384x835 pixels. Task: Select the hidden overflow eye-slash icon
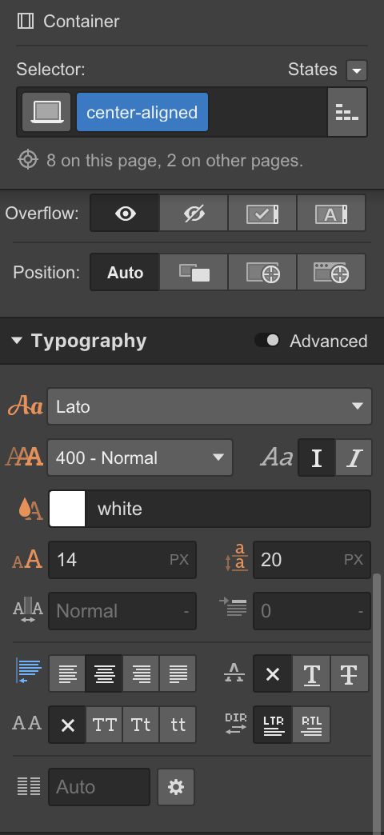(194, 214)
